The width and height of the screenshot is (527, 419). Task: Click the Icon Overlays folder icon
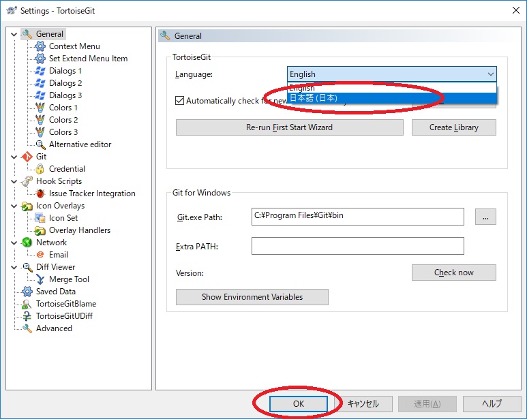(x=27, y=206)
